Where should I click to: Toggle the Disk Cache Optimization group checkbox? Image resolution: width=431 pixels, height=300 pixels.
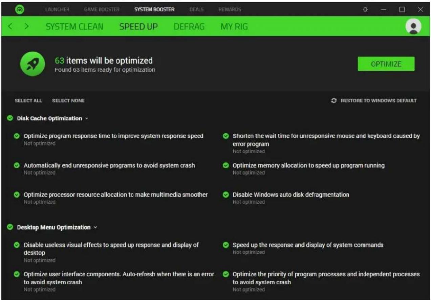tap(10, 118)
